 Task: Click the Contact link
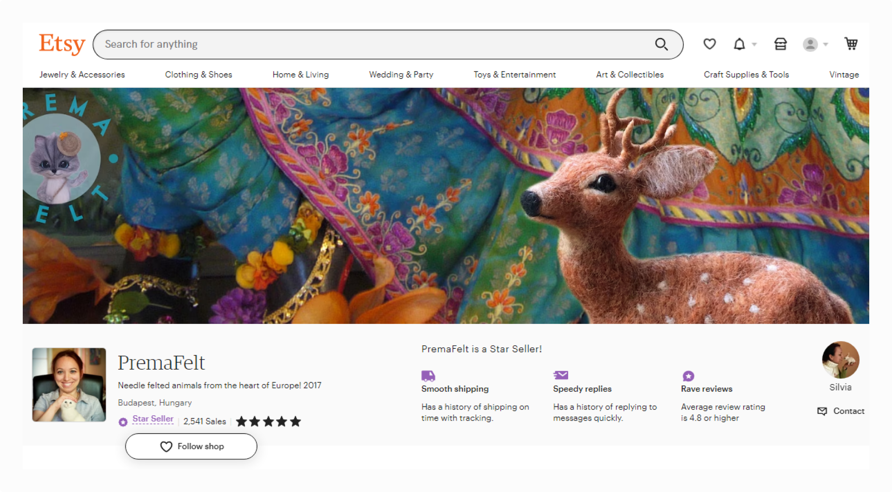coord(849,411)
